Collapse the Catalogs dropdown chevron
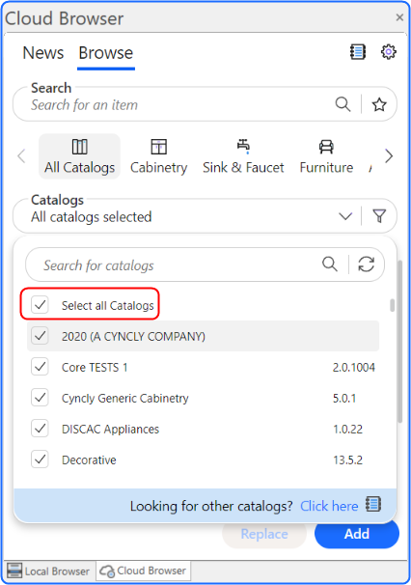The height and width of the screenshot is (585, 411). click(345, 216)
